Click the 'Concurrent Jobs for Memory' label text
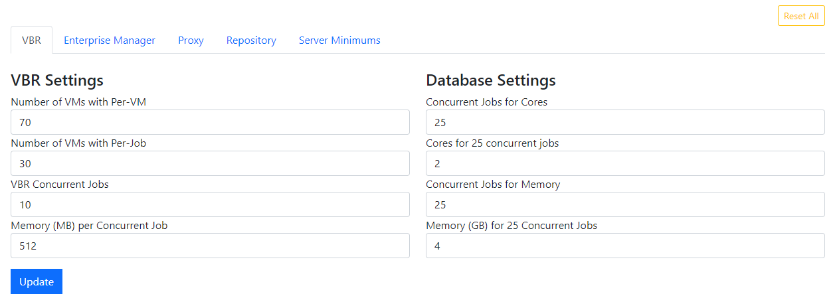 tap(492, 185)
